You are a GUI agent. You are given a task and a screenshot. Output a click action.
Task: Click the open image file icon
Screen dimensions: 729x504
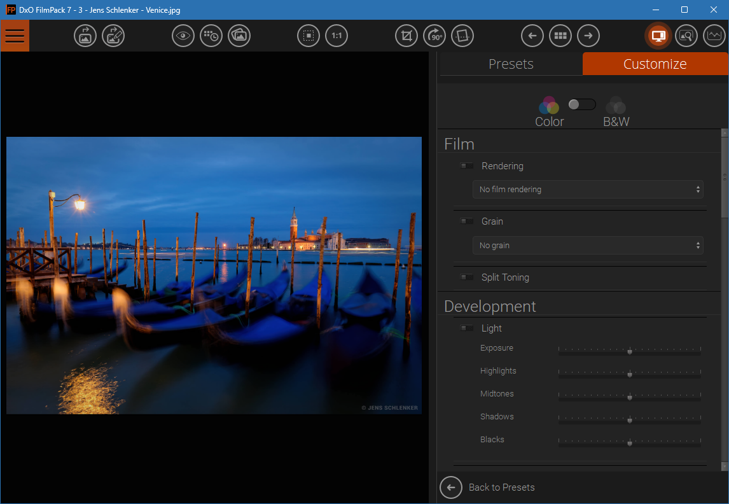[85, 36]
